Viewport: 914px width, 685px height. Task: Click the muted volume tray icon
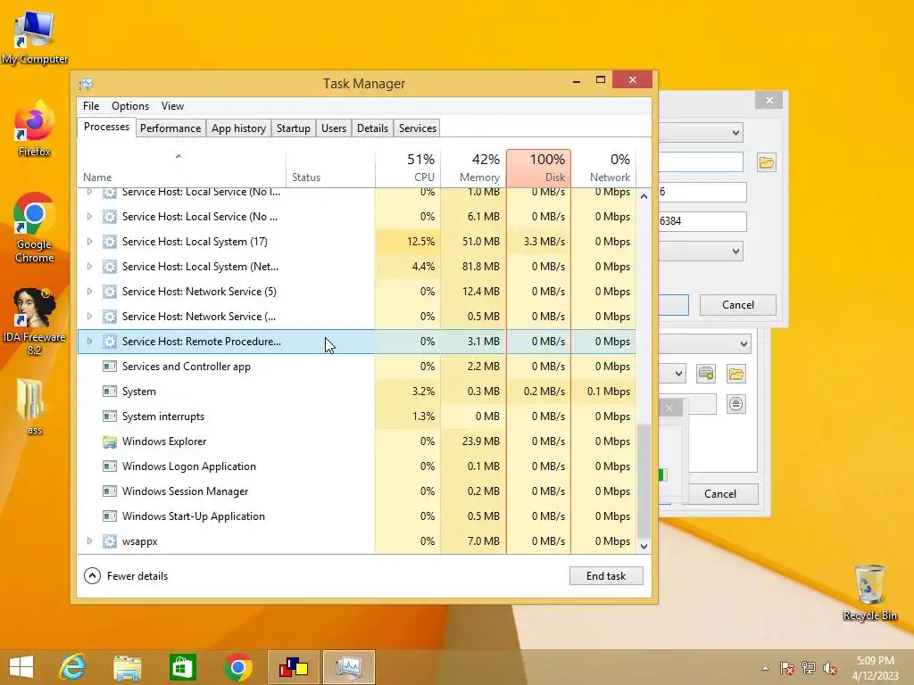pyautogui.click(x=830, y=668)
